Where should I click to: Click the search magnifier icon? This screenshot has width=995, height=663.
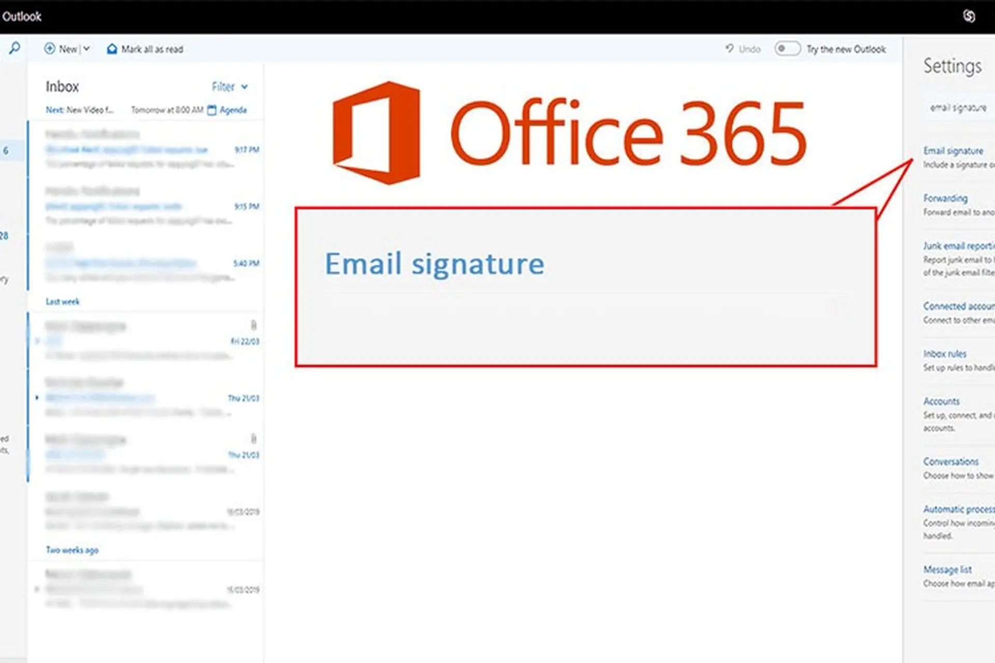pyautogui.click(x=14, y=48)
